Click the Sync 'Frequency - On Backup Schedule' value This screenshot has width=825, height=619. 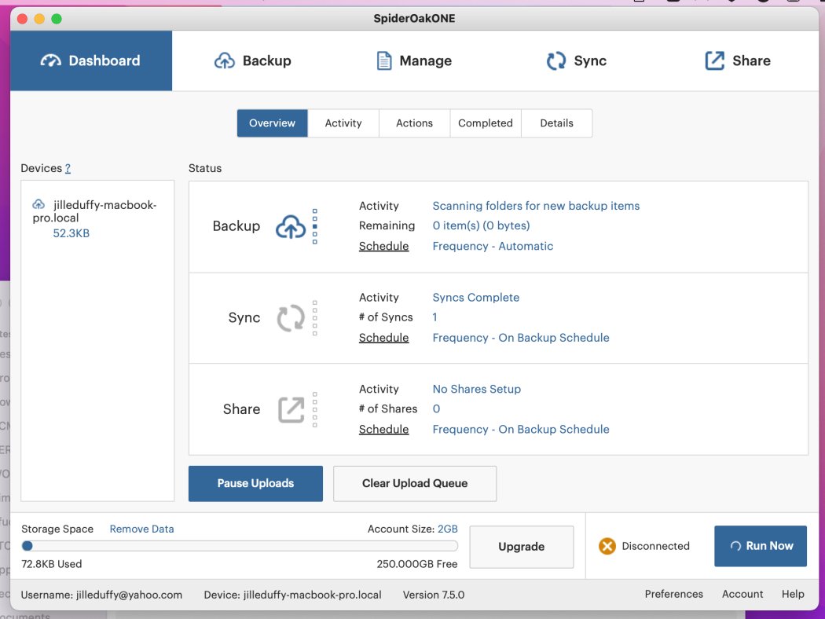point(521,338)
